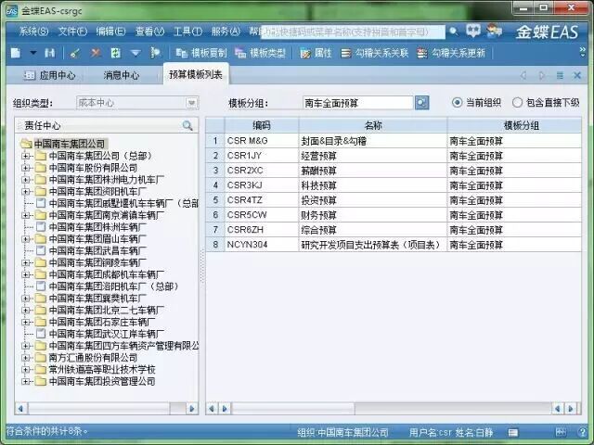Select 常州铁道高等职业技术学校 tree item
Screen dimensions: 594x445
102,370
